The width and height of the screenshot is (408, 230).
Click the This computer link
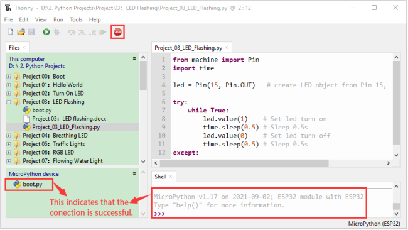[27, 59]
